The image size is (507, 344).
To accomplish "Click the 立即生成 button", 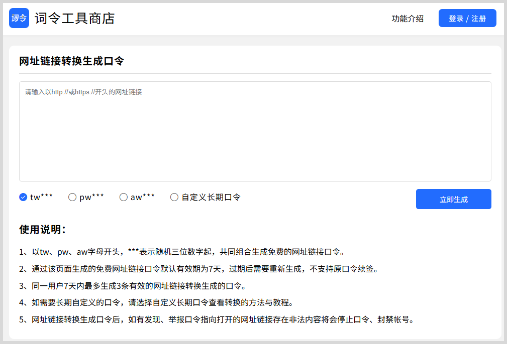I will (454, 199).
